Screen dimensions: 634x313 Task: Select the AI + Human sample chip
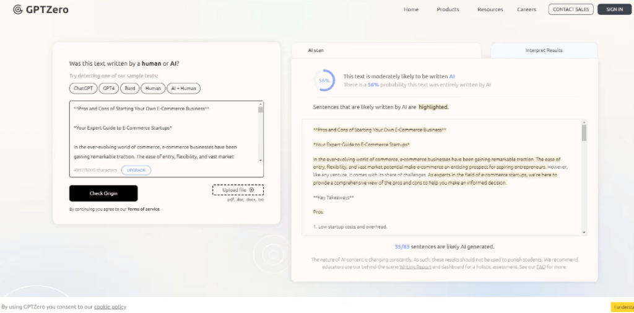183,89
